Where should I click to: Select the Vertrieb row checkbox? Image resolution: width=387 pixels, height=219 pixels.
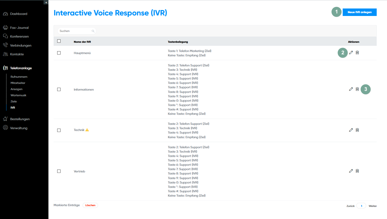[59, 171]
